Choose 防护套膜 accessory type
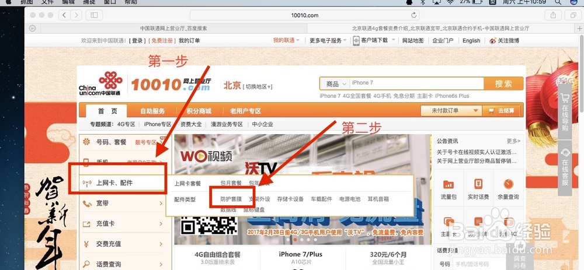 point(231,199)
